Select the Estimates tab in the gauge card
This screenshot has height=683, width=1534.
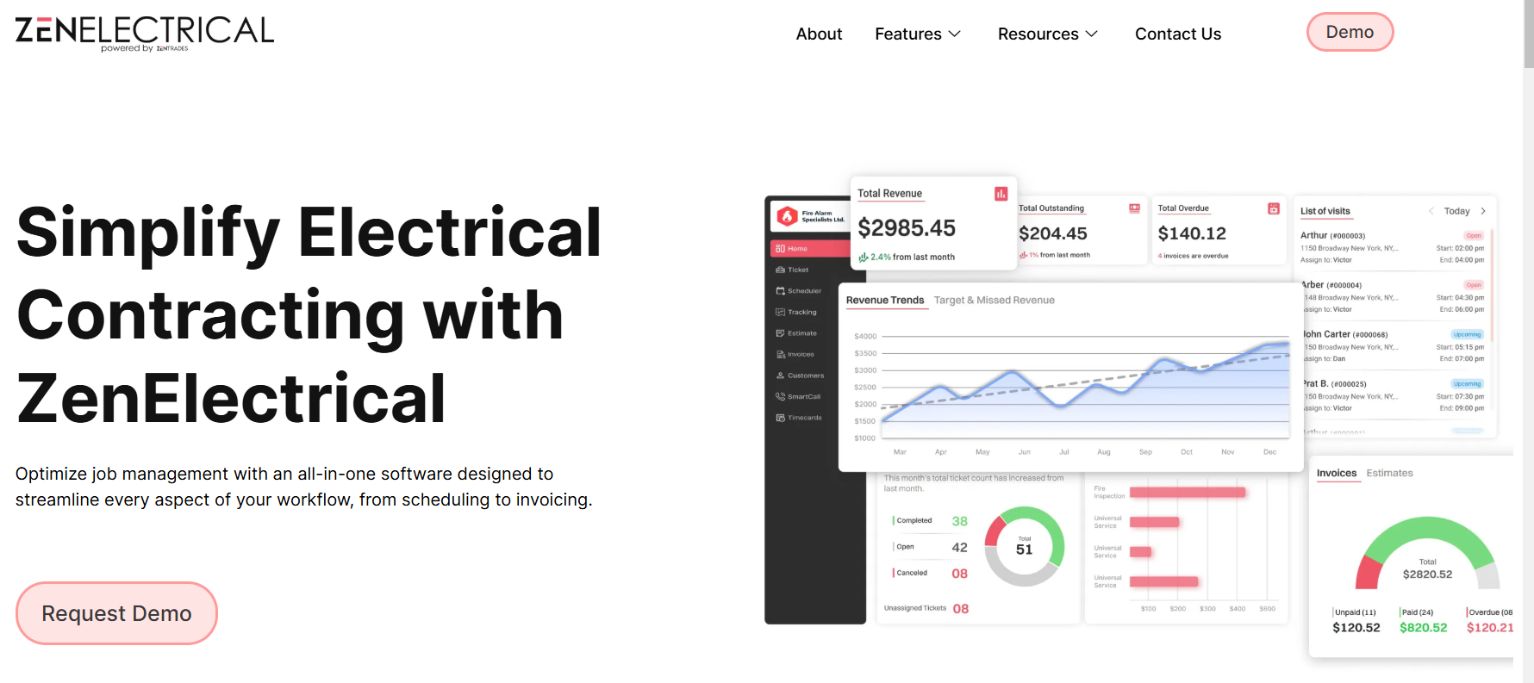tap(1389, 473)
